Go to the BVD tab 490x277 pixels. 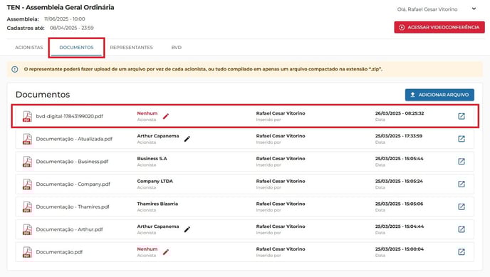click(176, 48)
